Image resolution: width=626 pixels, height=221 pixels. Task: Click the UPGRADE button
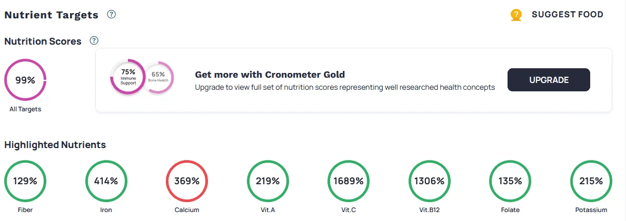(x=549, y=80)
